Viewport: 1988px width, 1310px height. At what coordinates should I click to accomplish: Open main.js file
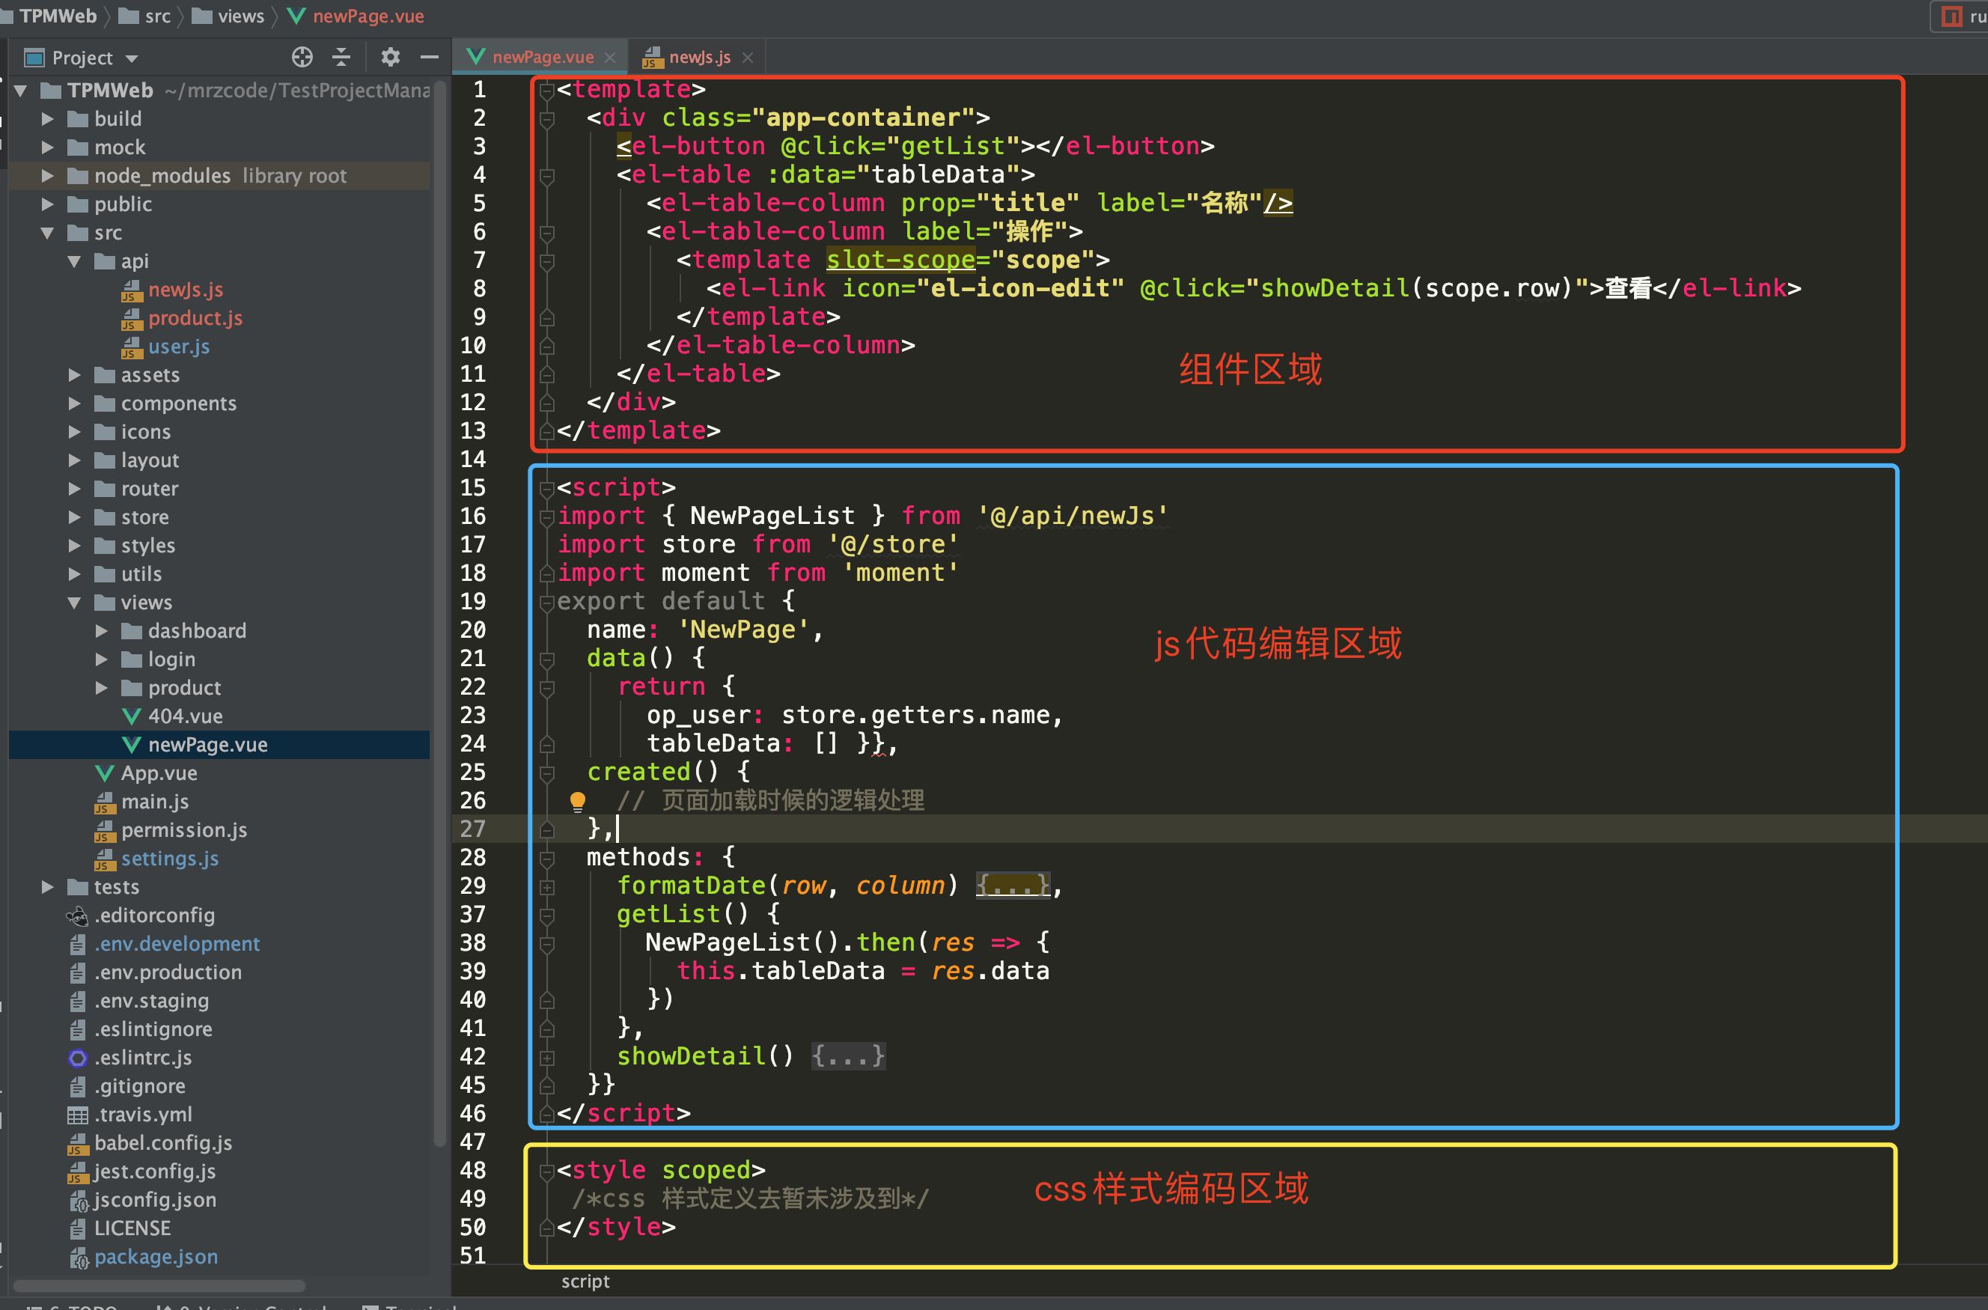click(x=154, y=801)
